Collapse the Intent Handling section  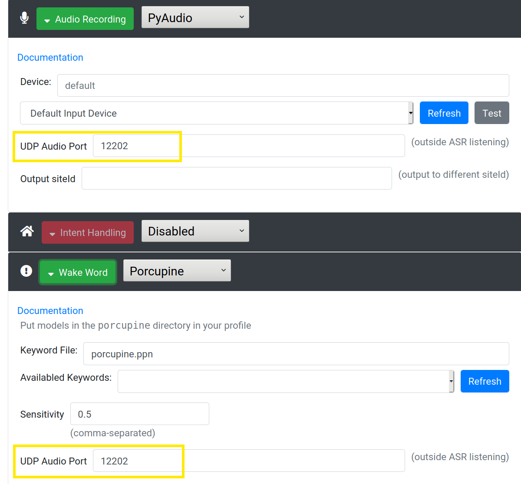[x=87, y=232]
